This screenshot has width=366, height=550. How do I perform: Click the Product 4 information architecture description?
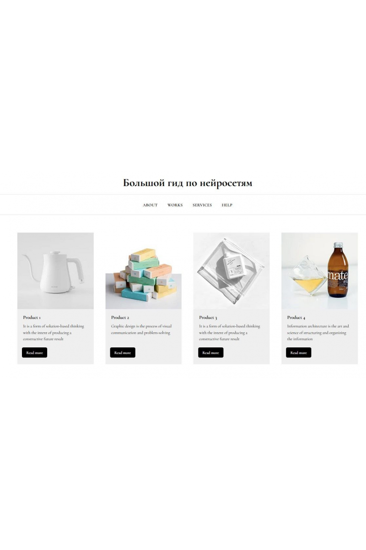(x=318, y=333)
